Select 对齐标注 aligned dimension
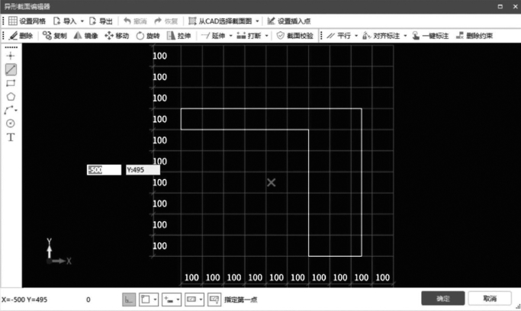The height and width of the screenshot is (311, 521). point(381,36)
